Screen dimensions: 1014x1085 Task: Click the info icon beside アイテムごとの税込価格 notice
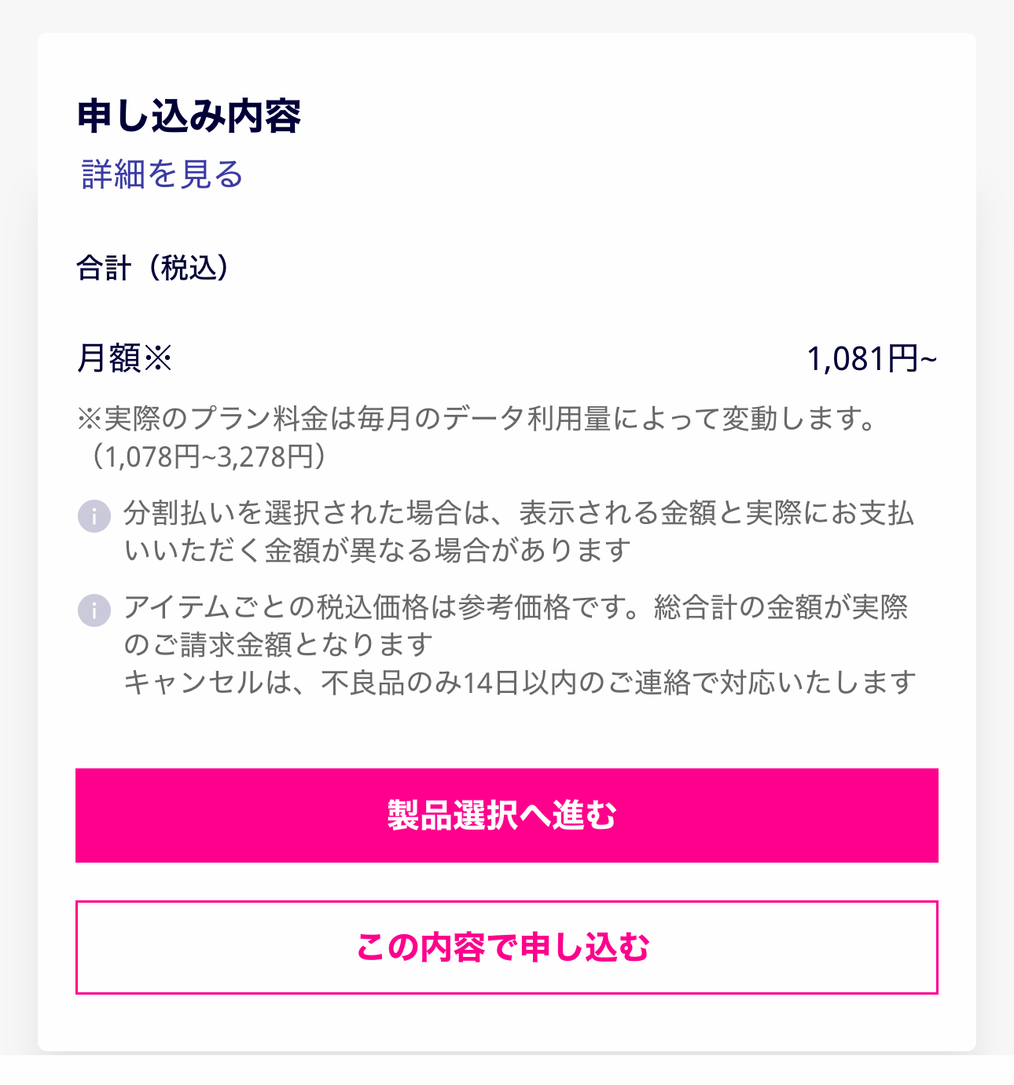tap(94, 610)
